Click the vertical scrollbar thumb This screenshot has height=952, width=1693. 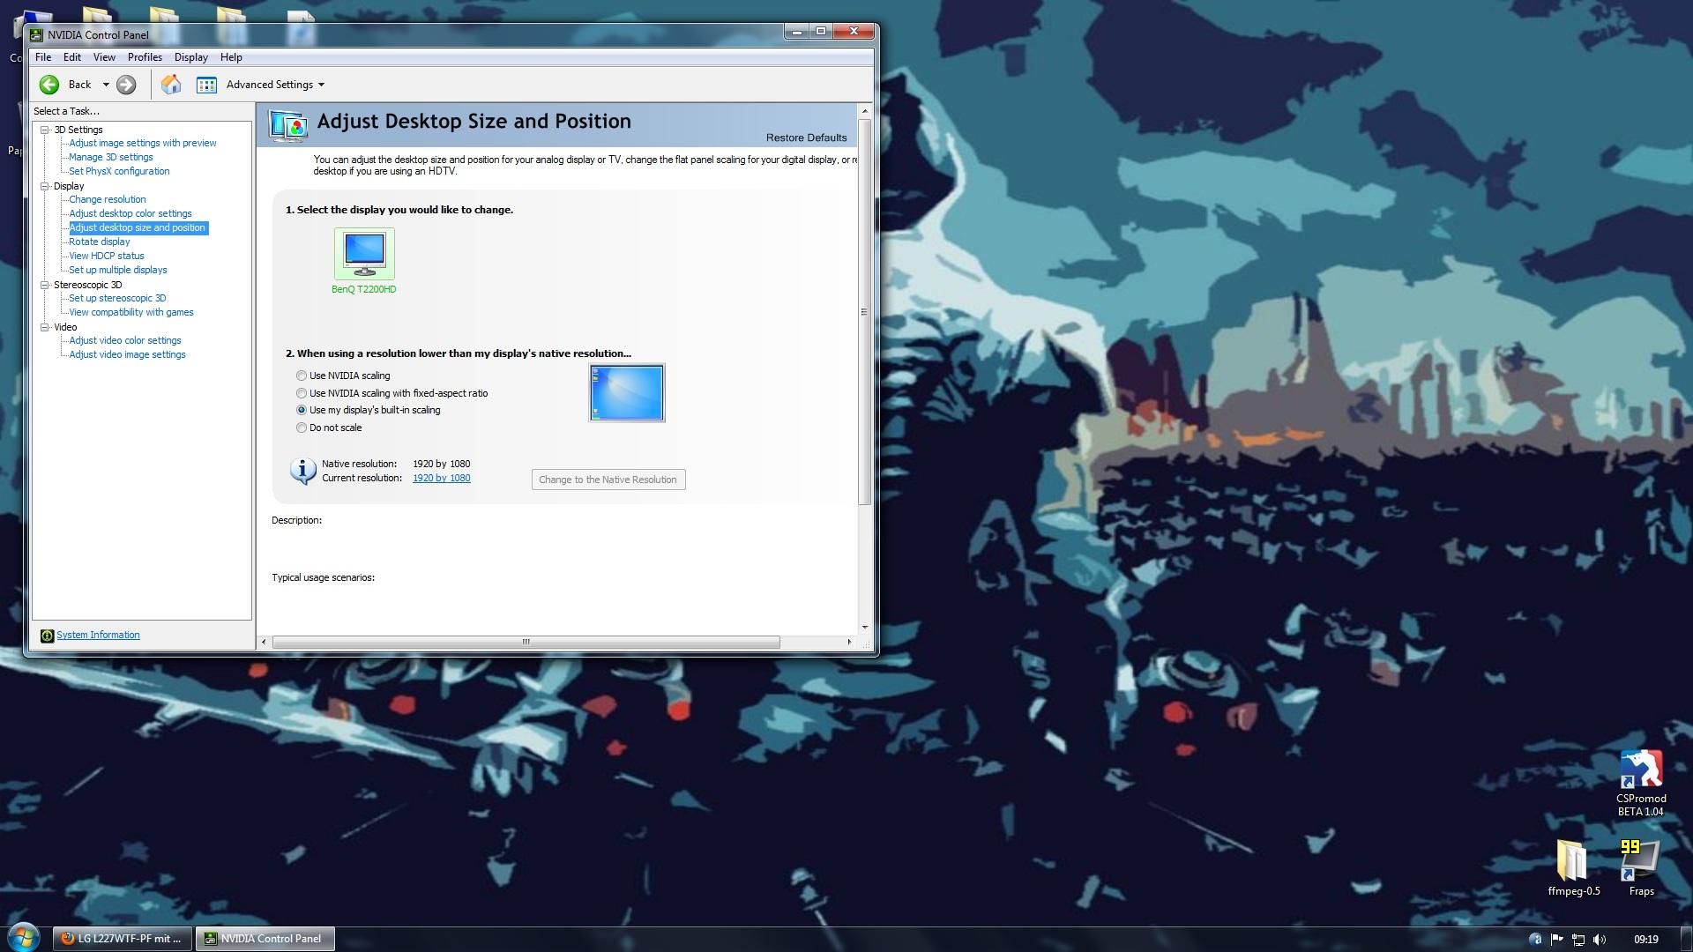click(x=865, y=311)
